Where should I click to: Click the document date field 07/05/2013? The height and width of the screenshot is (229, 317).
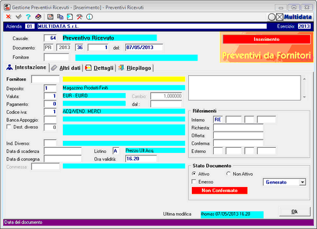144,47
